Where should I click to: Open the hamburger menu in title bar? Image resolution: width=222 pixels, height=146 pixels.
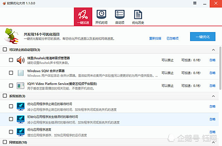[195, 3]
